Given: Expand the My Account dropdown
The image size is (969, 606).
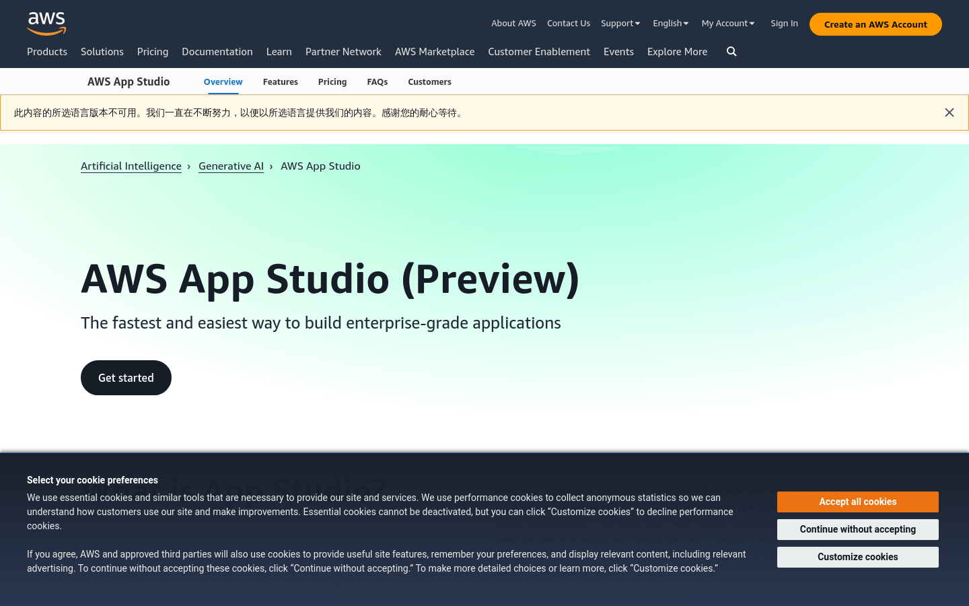Looking at the screenshot, I should (x=728, y=23).
